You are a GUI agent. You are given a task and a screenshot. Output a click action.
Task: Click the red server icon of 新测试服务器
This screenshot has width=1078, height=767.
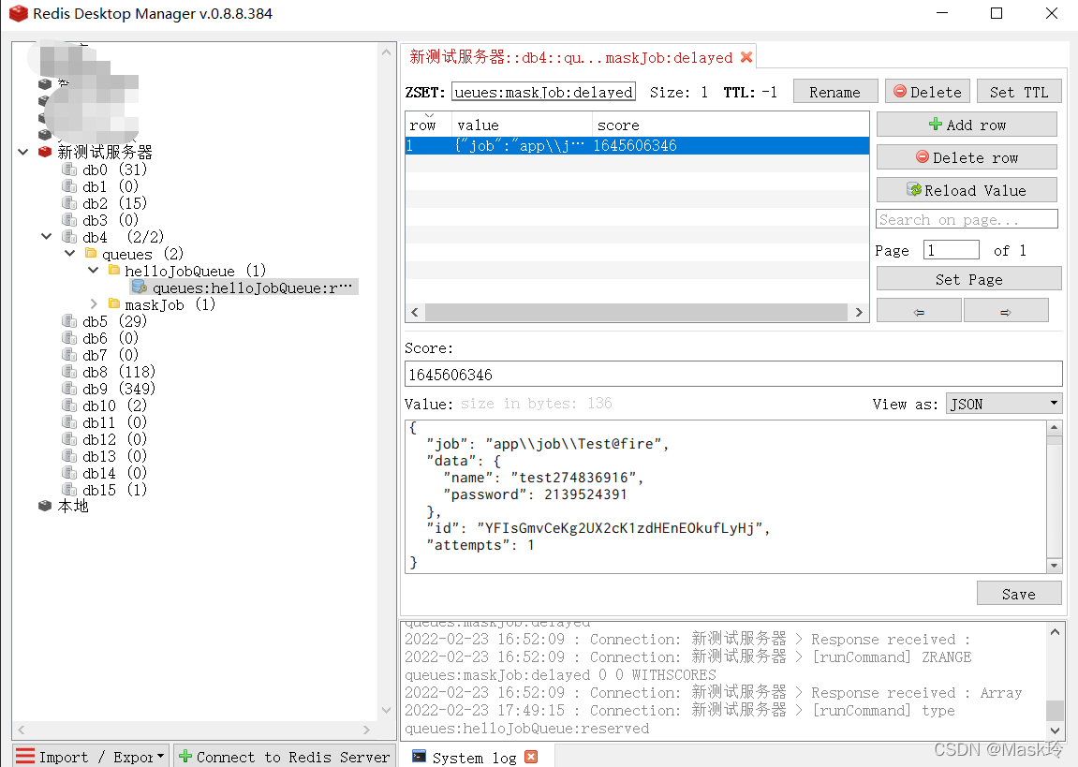click(45, 152)
